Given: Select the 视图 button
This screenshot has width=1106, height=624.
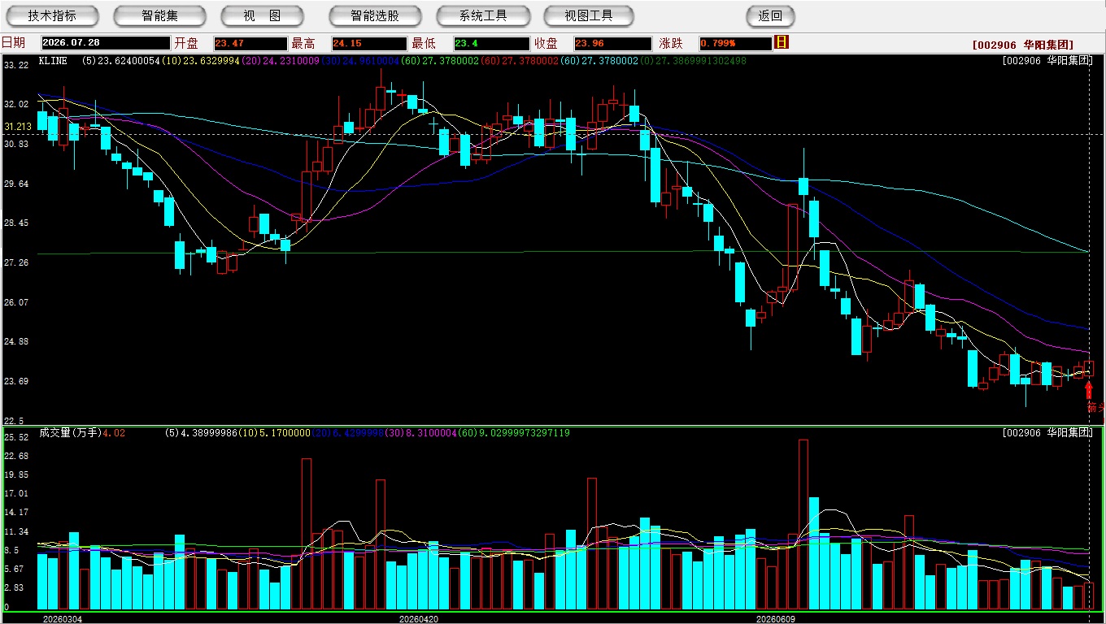Looking at the screenshot, I should click(262, 15).
